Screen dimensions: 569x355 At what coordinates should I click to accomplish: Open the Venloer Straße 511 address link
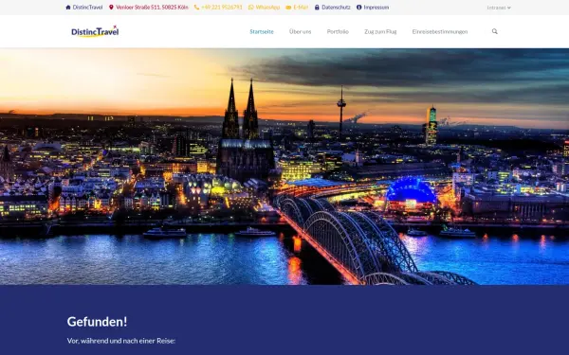point(152,8)
